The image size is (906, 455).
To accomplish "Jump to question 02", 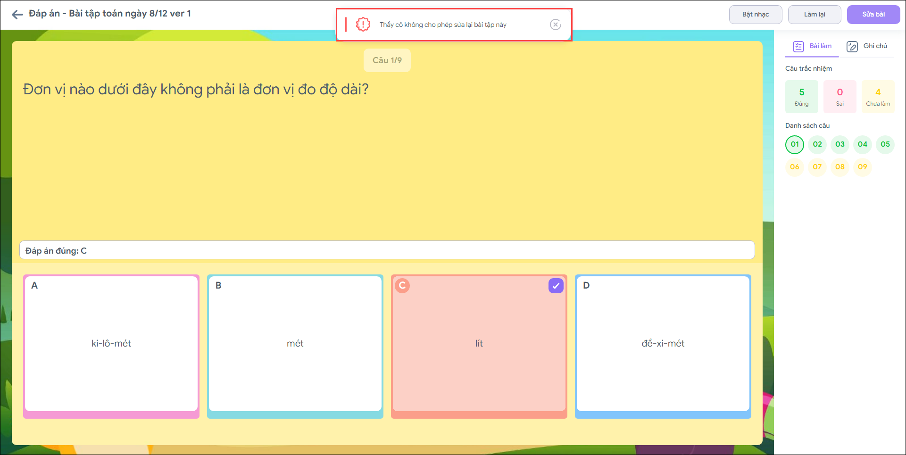I will 817,144.
